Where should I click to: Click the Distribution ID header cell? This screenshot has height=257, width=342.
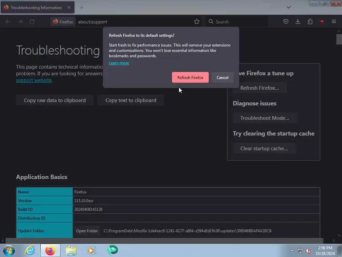pos(44,218)
